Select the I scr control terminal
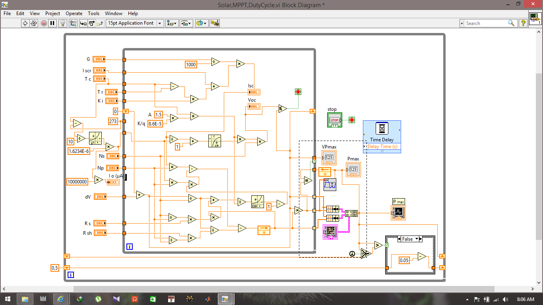 coord(100,70)
